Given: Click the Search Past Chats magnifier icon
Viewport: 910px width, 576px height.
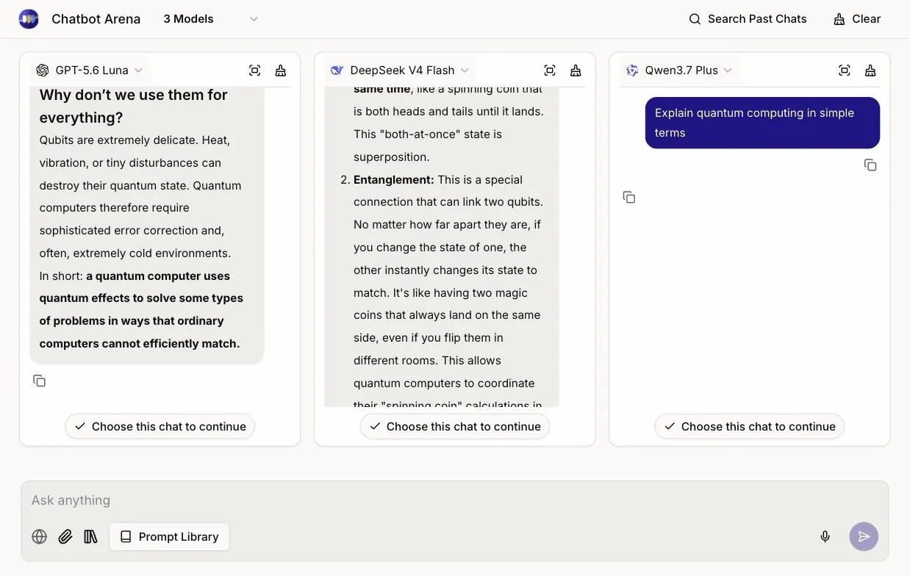Looking at the screenshot, I should click(695, 19).
